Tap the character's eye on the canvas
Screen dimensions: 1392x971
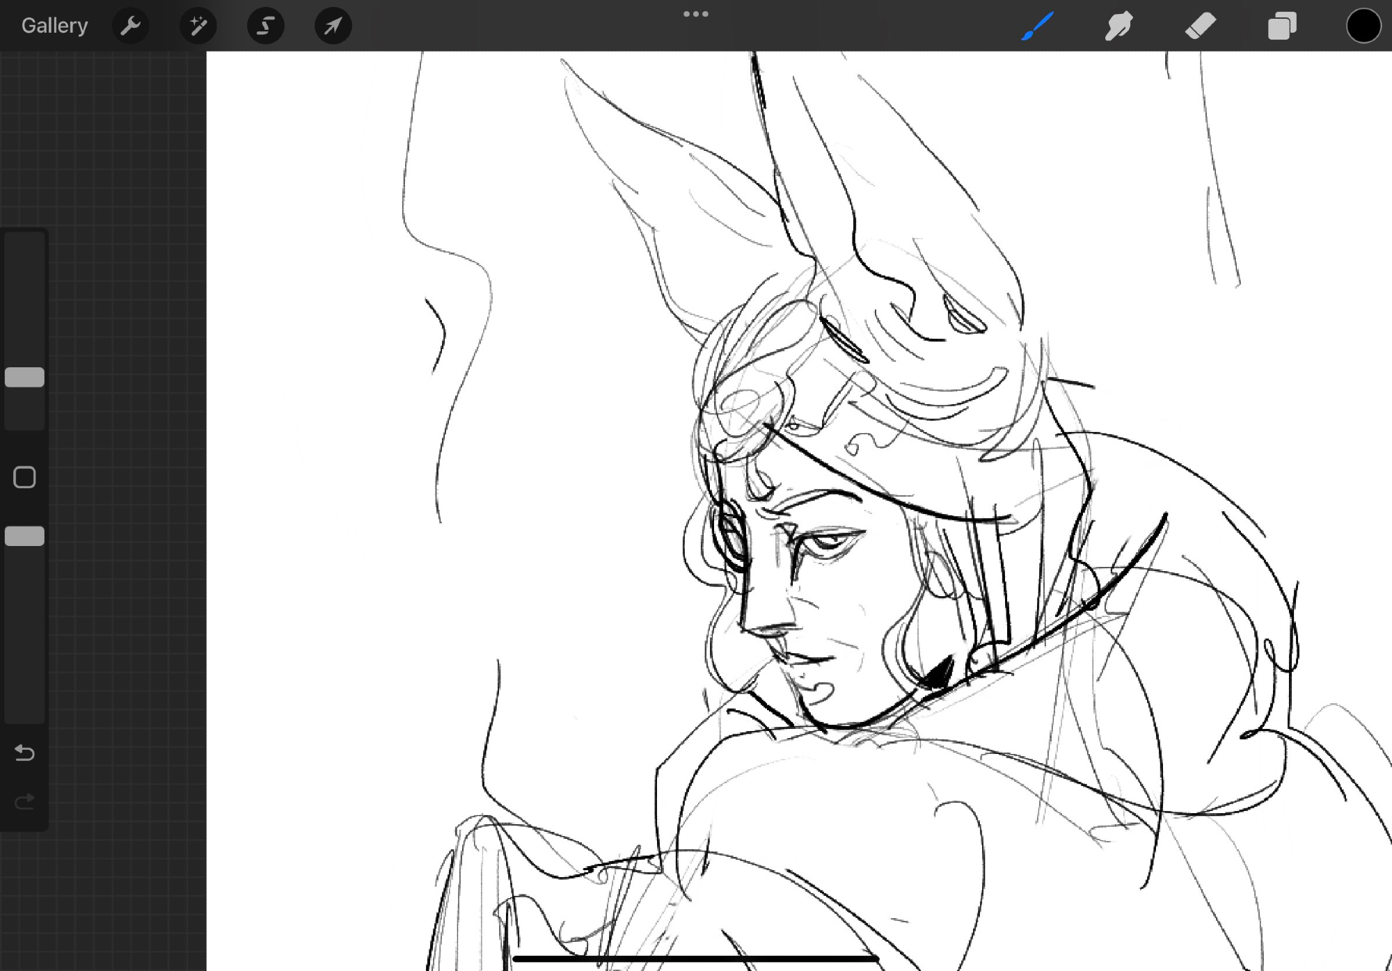tap(827, 543)
